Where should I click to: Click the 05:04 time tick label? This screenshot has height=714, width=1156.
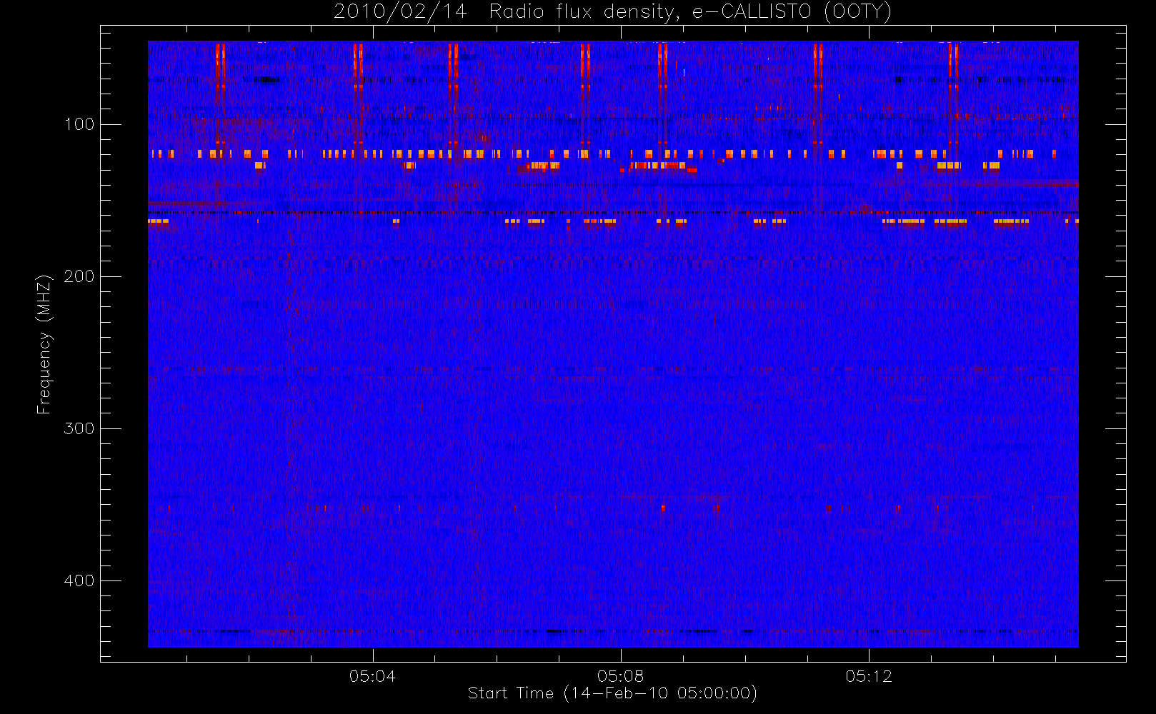(x=372, y=676)
